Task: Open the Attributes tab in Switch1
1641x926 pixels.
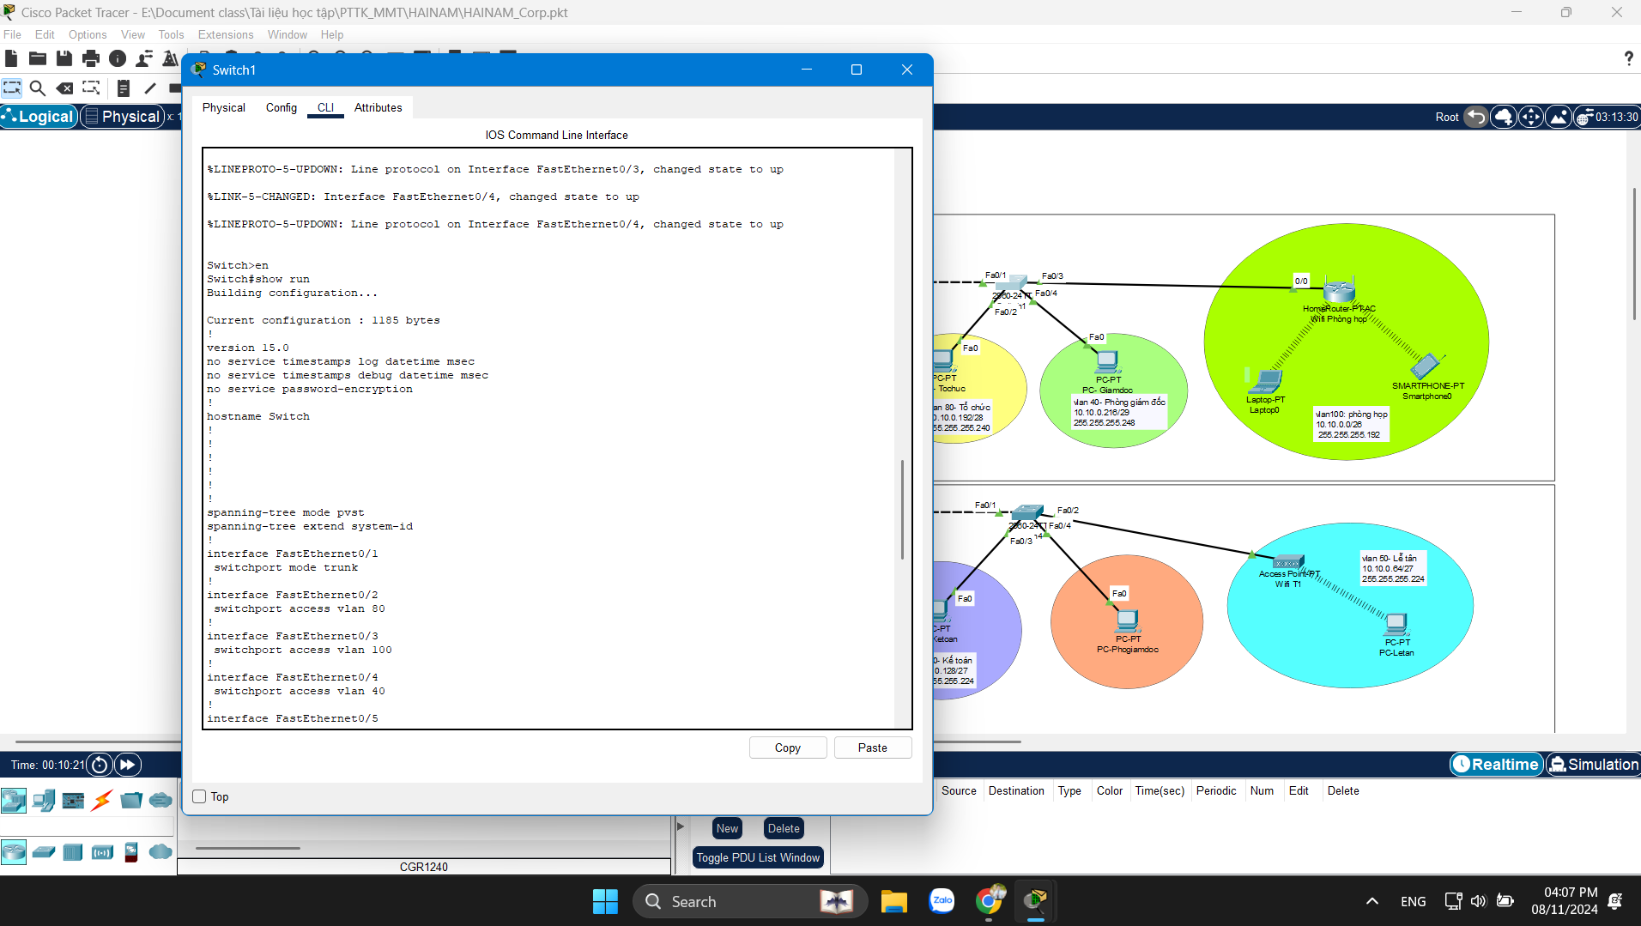Action: click(378, 107)
